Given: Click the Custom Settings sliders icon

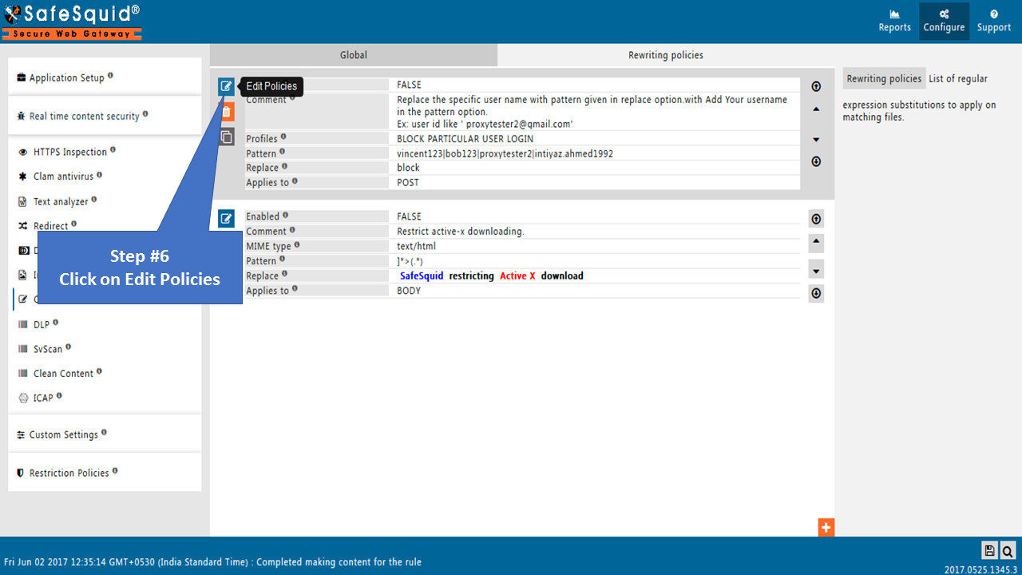Looking at the screenshot, I should (x=21, y=434).
